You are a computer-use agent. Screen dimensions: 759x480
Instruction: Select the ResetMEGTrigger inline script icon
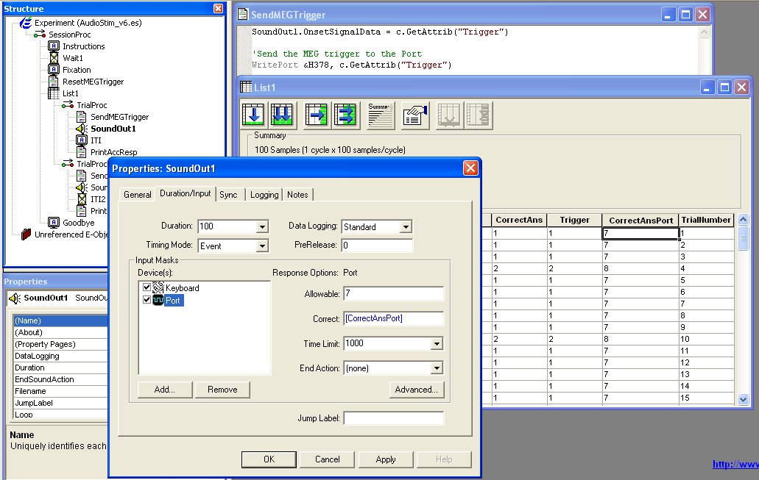click(x=53, y=82)
